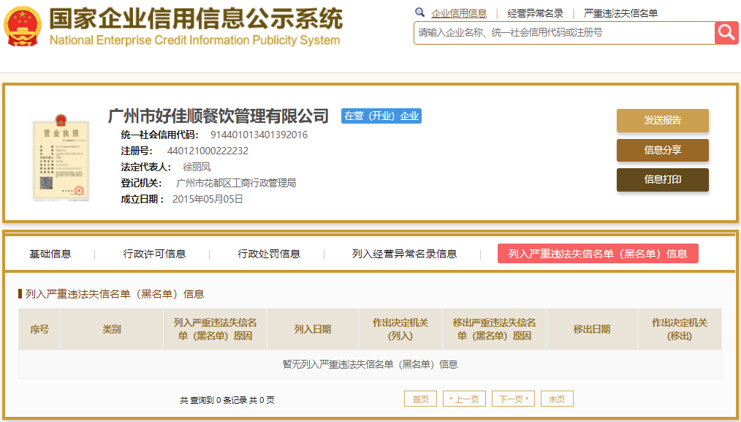Jump to last page with 末页
The image size is (741, 422).
pos(557,399)
